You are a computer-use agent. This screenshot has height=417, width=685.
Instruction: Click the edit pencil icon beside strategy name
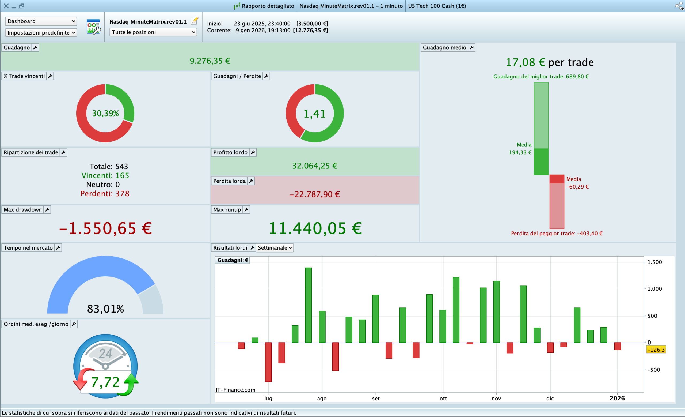click(194, 21)
